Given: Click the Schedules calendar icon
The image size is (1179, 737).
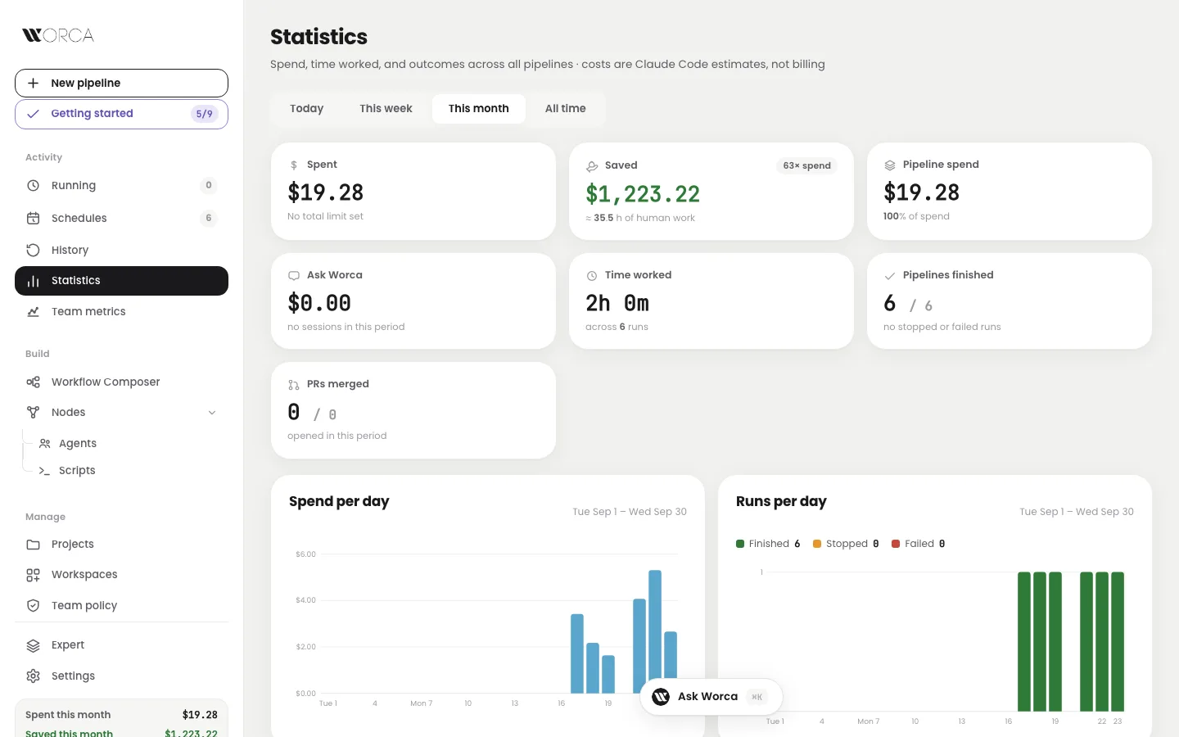Looking at the screenshot, I should [34, 218].
